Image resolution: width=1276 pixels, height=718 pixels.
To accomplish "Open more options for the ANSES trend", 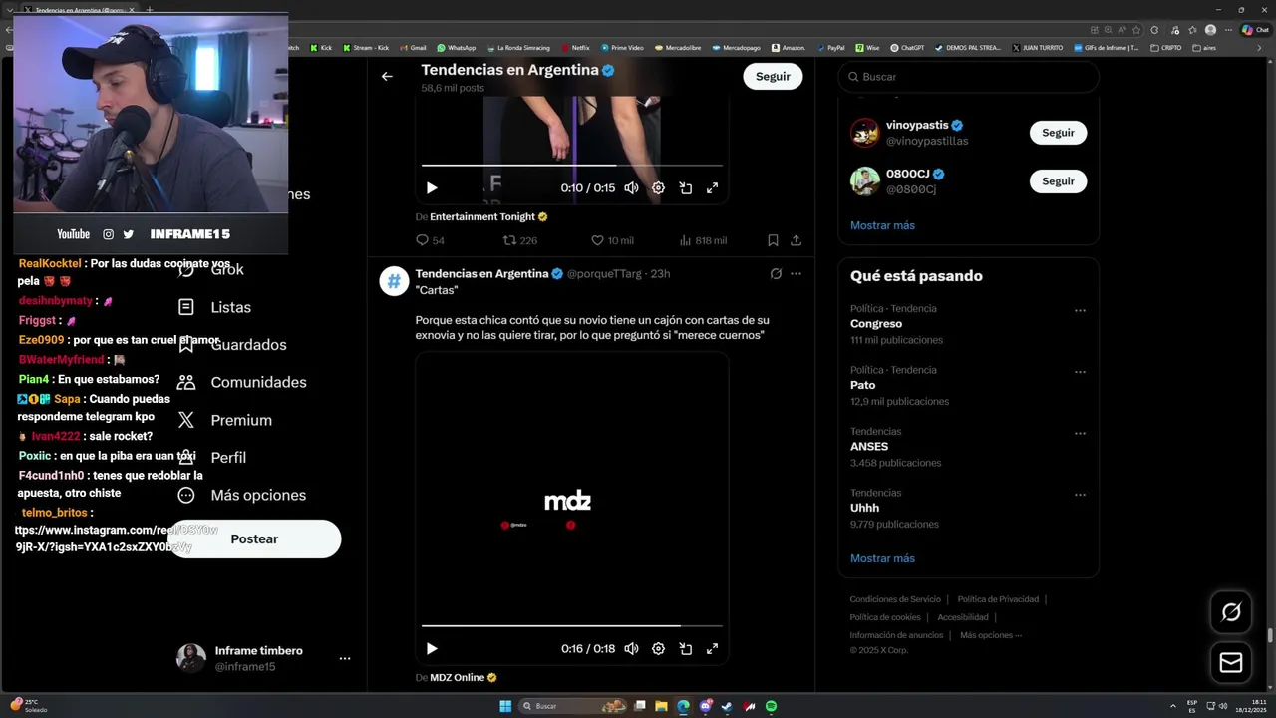I will (1080, 434).
